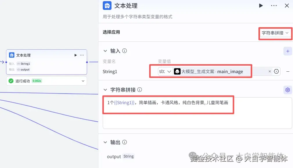This screenshot has width=293, height=168.
Task: Collapse the 输出 section
Action: click(105, 142)
